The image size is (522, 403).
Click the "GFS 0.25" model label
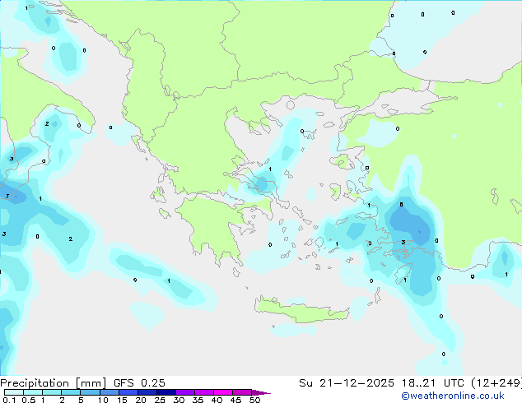pyautogui.click(x=139, y=383)
